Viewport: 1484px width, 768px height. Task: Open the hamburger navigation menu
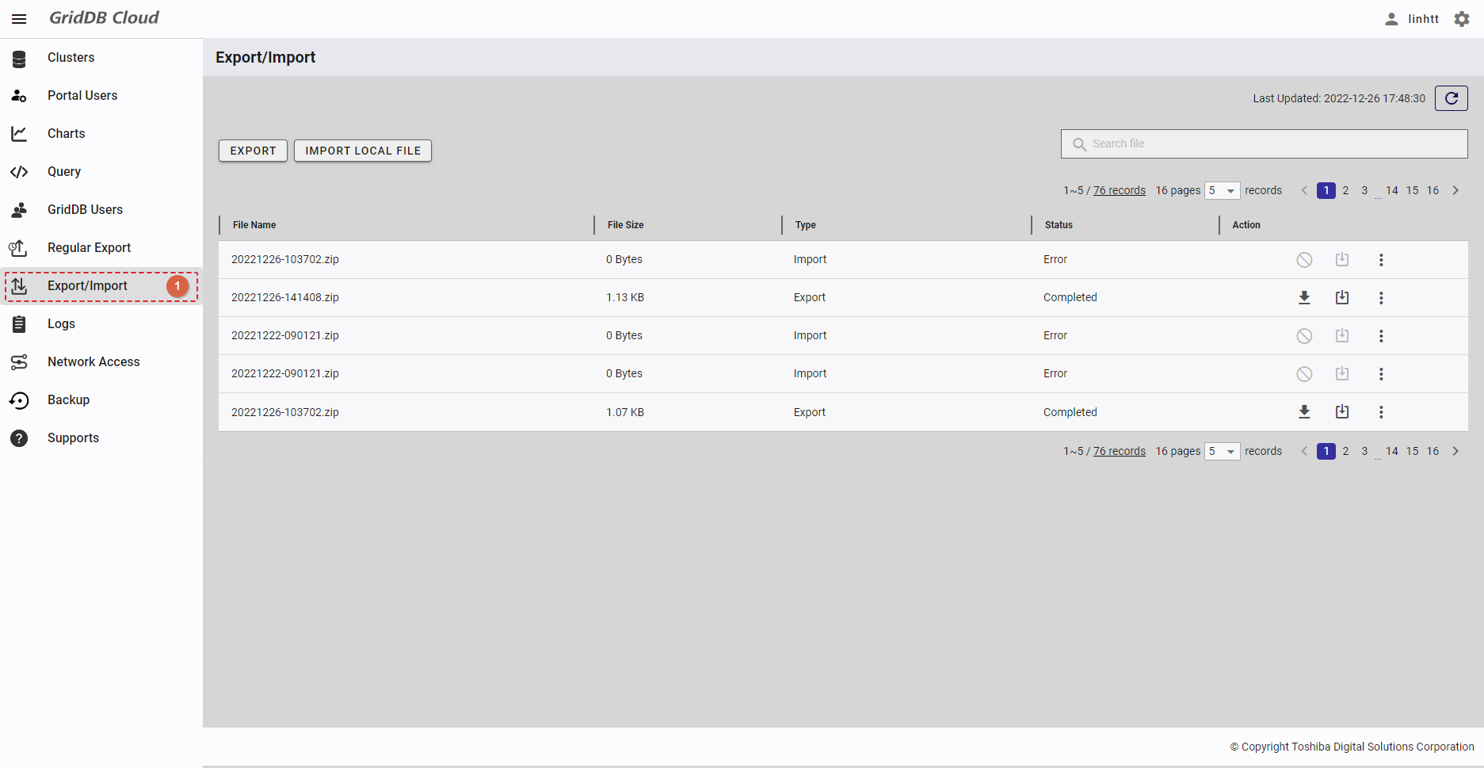[19, 19]
